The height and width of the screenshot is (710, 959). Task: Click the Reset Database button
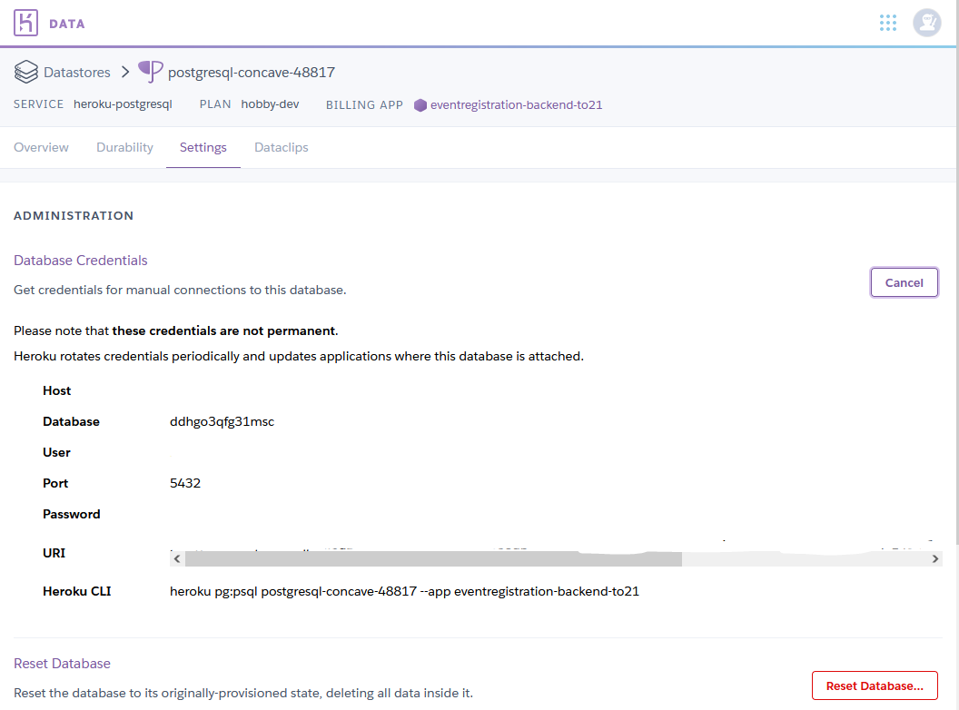[x=874, y=685]
